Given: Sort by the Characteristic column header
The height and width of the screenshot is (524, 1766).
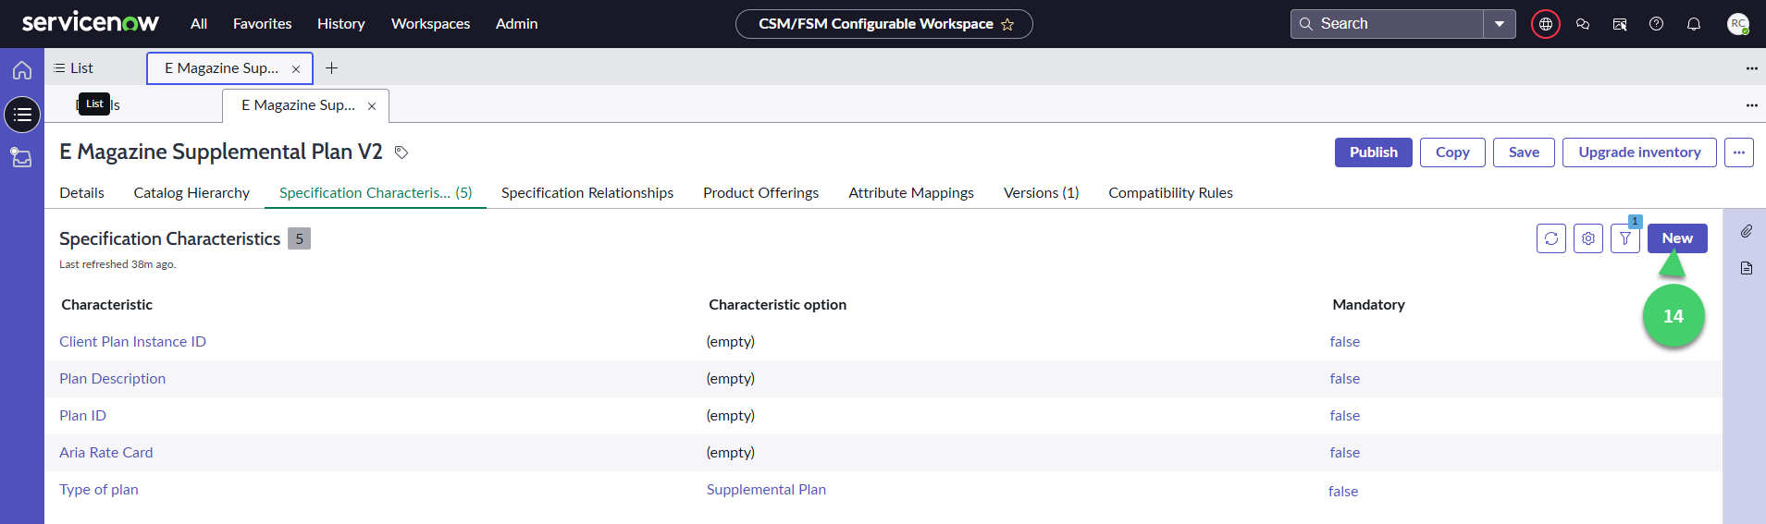Looking at the screenshot, I should pos(107,305).
